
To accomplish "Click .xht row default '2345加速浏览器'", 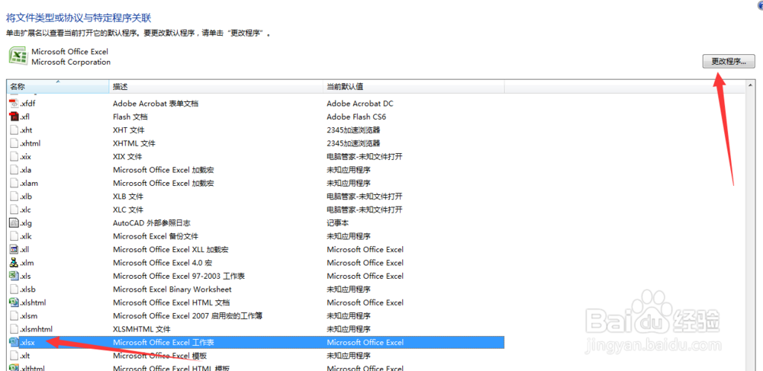I will [x=353, y=130].
